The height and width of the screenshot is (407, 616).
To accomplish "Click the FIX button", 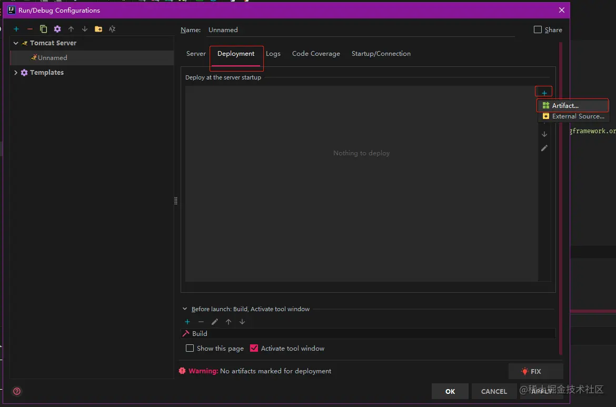I will [536, 371].
